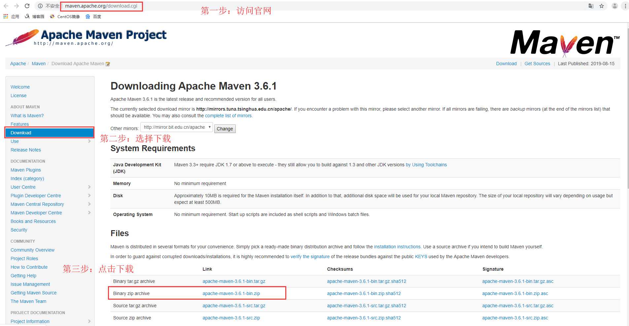Open How to Contribute sidebar link

29,267
